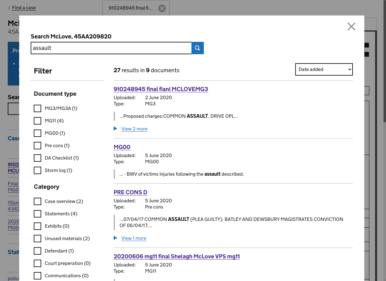Enable the MG11 filter checkbox
386x281 pixels.
37,121
